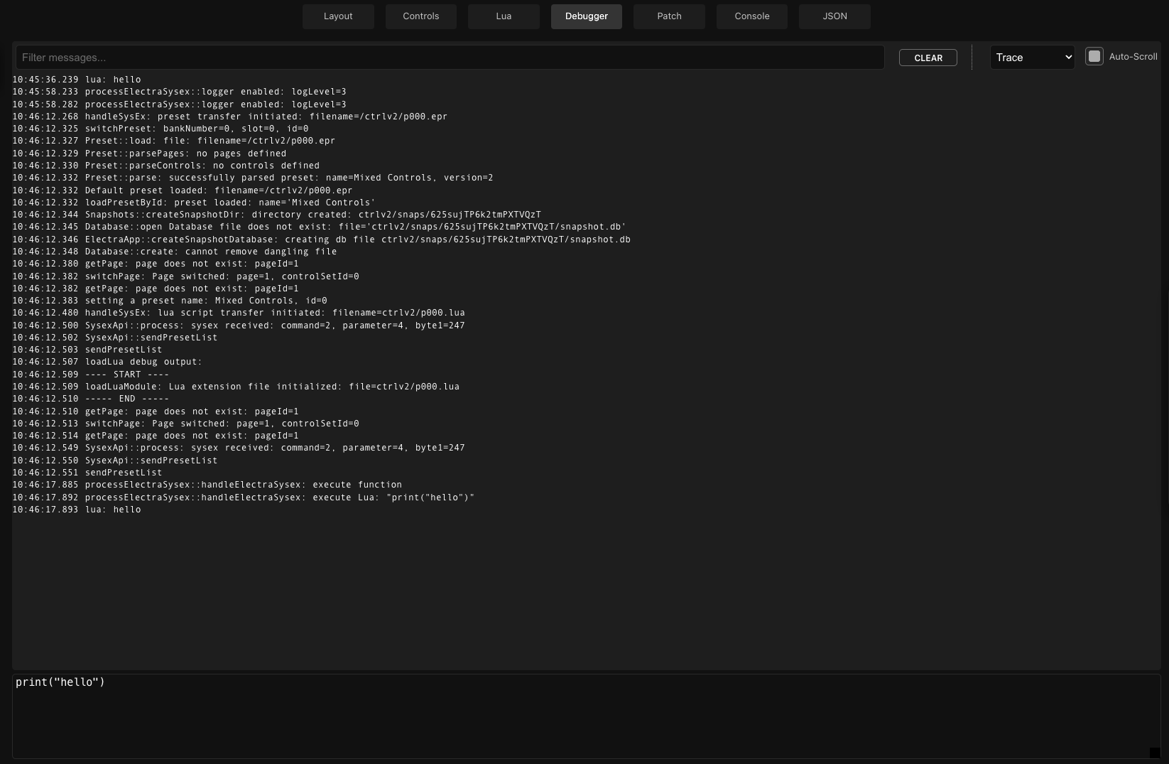Open the Layout tab
The height and width of the screenshot is (764, 1169).
point(338,16)
